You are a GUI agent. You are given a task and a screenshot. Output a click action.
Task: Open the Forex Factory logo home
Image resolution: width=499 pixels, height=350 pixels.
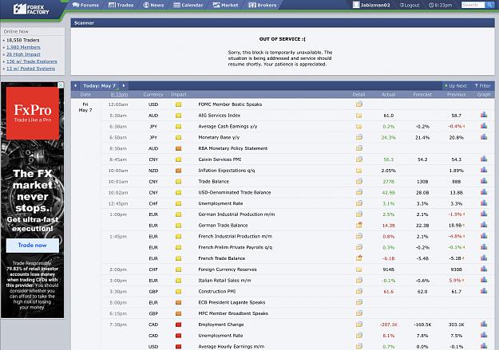pos(31,10)
